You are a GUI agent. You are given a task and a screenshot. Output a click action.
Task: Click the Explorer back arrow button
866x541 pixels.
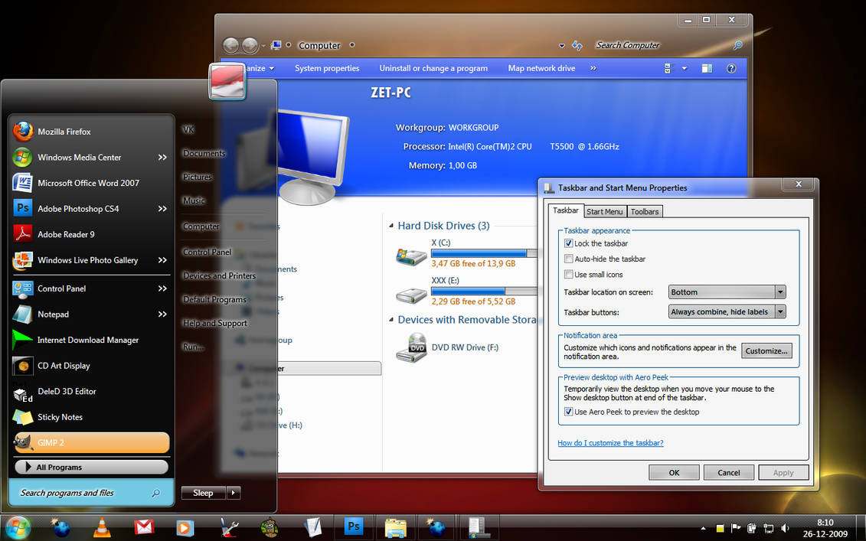point(231,45)
